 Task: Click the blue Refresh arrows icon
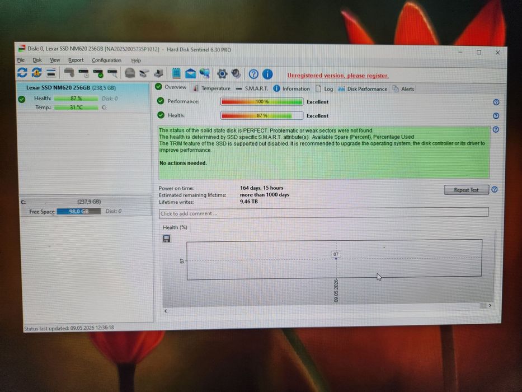click(22, 72)
